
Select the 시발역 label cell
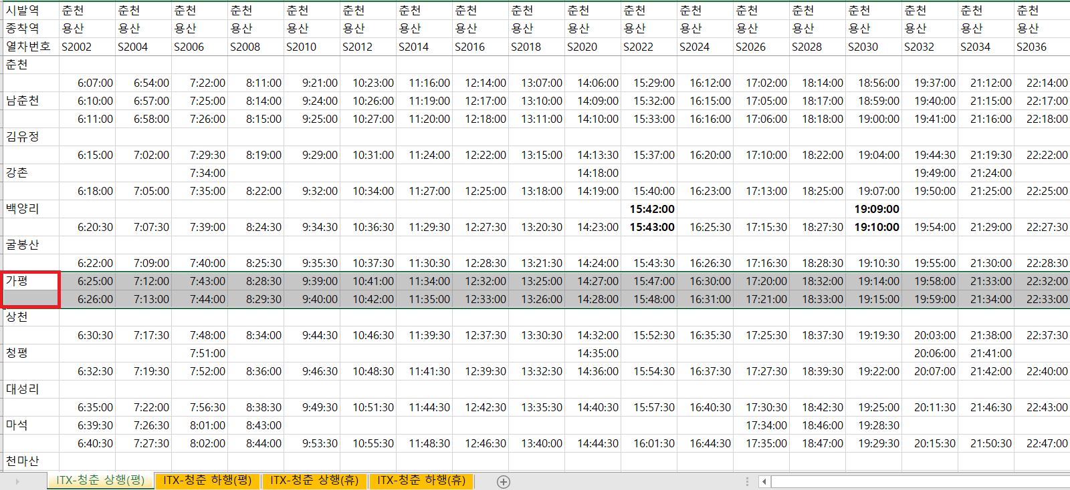pos(31,11)
